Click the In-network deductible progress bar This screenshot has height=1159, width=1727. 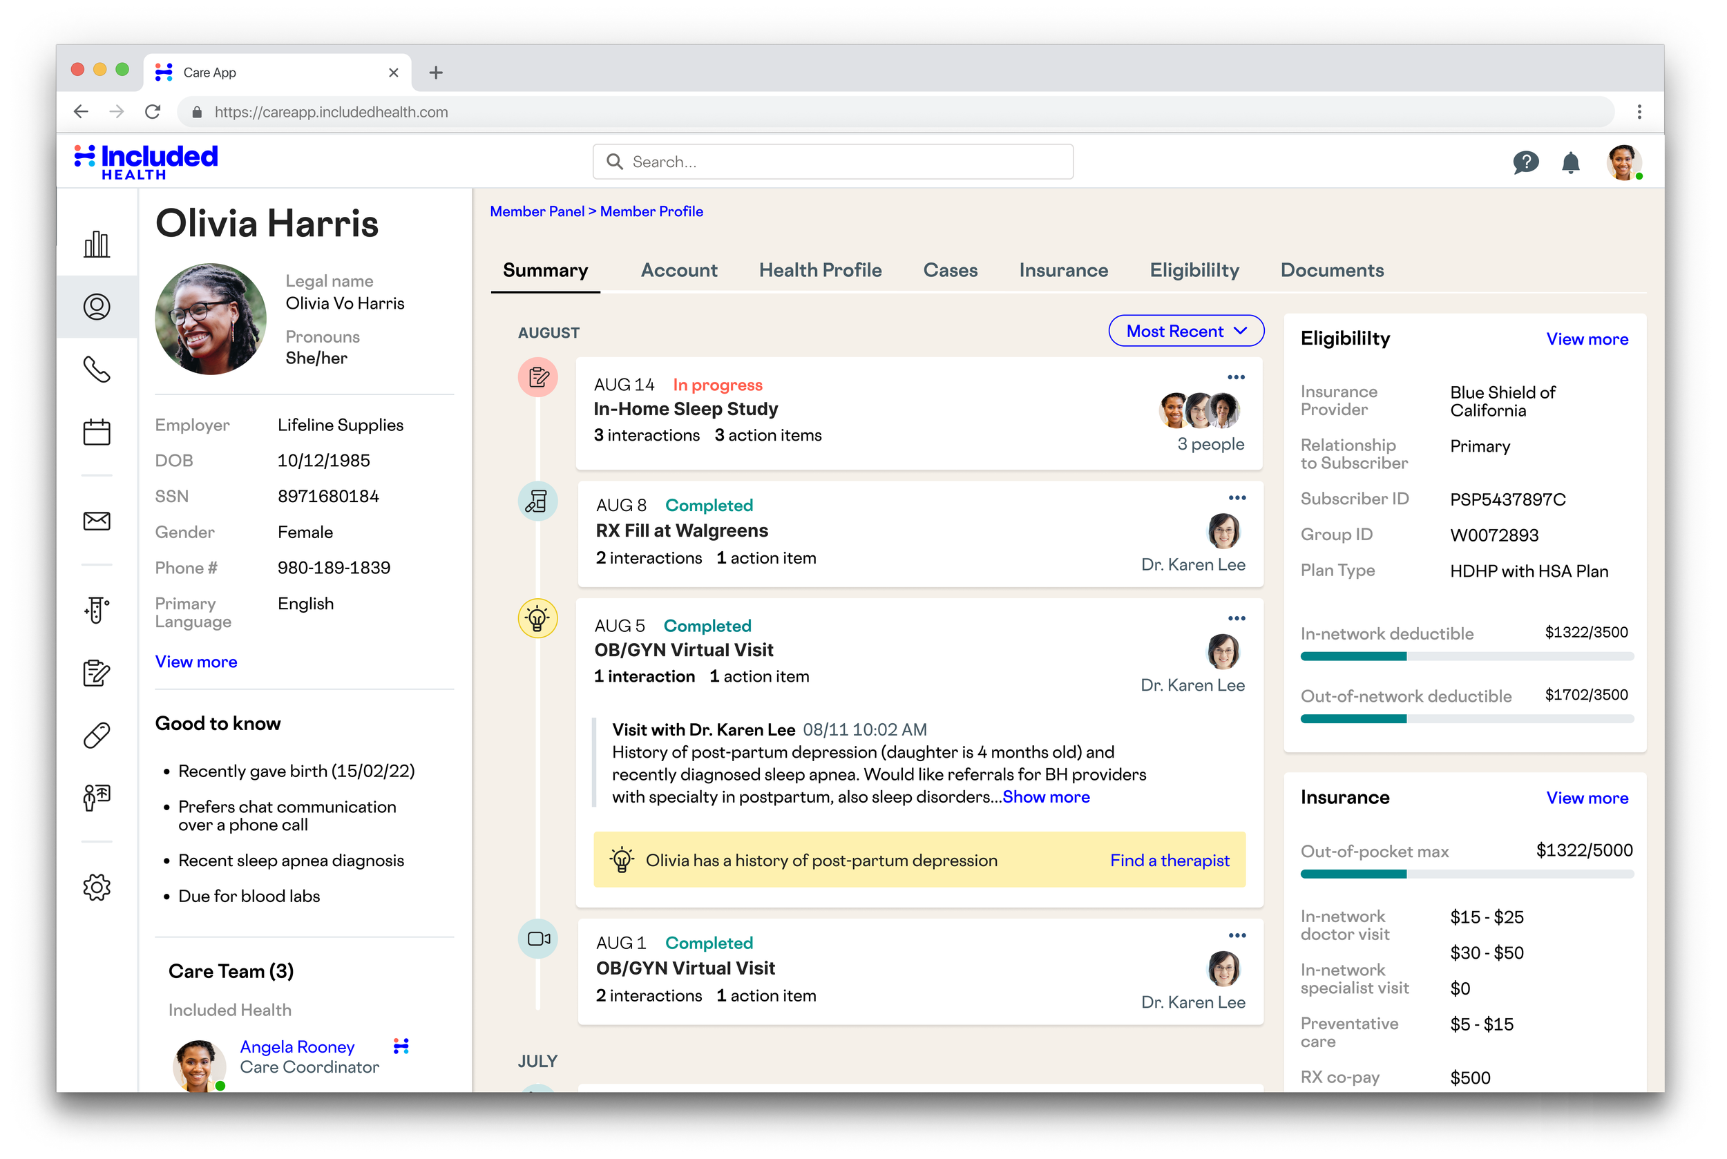pos(1466,656)
